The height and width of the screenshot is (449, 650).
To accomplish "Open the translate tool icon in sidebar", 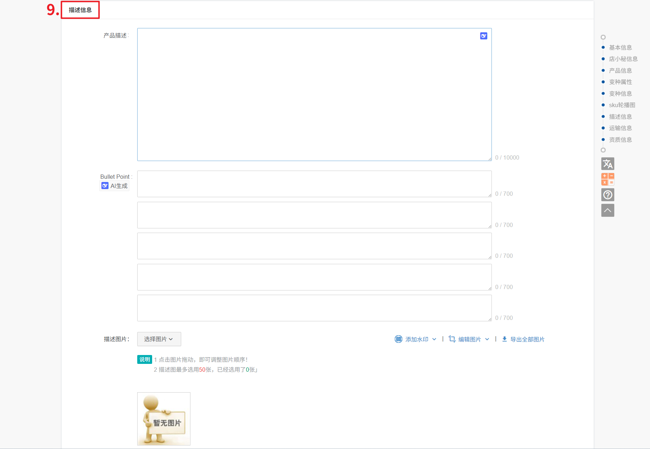I will tap(607, 164).
